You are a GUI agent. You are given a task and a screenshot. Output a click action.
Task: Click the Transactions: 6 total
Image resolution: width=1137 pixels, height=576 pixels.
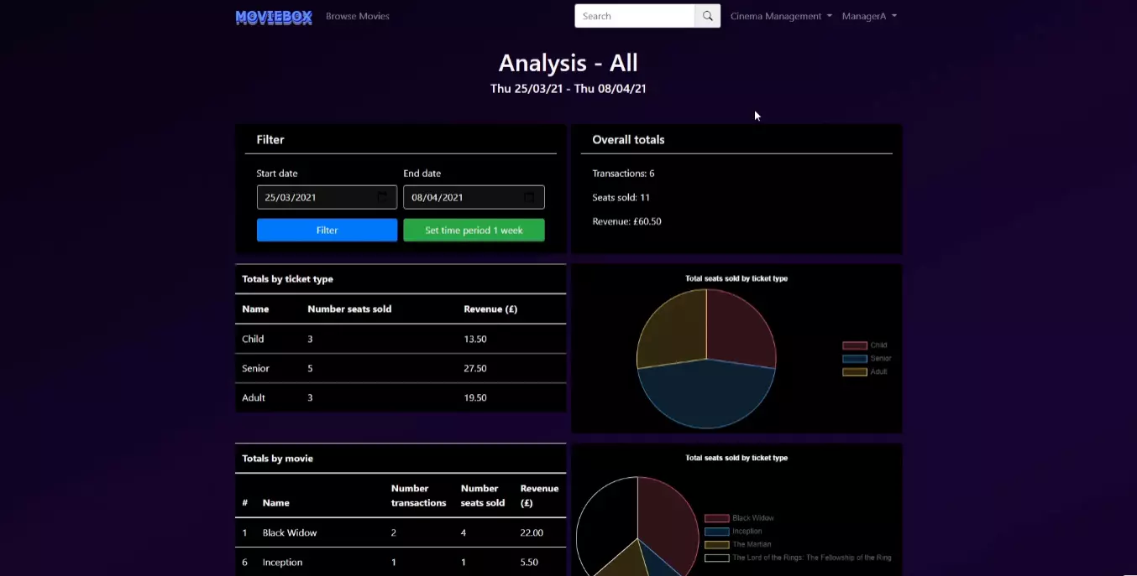tap(623, 174)
